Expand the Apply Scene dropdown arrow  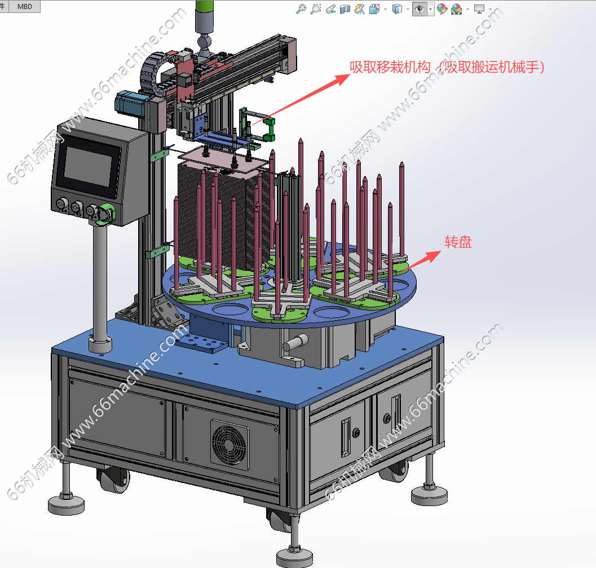[x=467, y=9]
